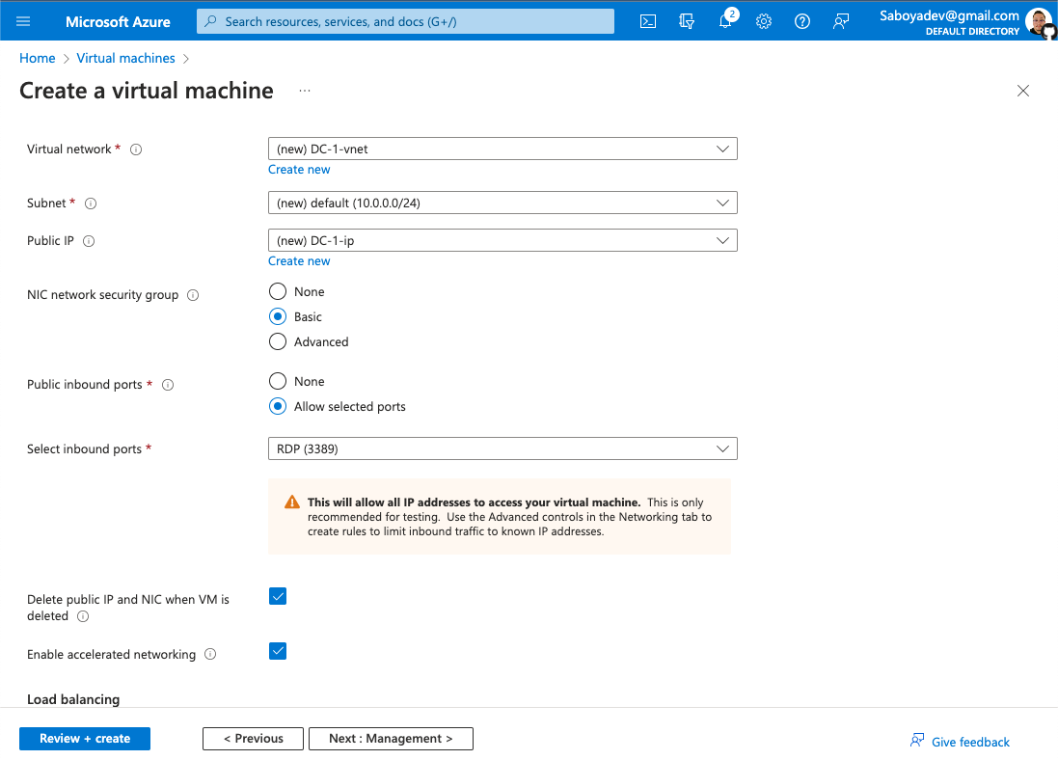Show info tooltip for NIC network security group

pos(193,295)
